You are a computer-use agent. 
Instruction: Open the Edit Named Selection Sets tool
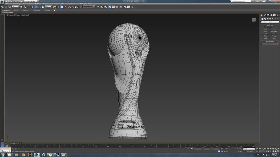tap(81, 7)
